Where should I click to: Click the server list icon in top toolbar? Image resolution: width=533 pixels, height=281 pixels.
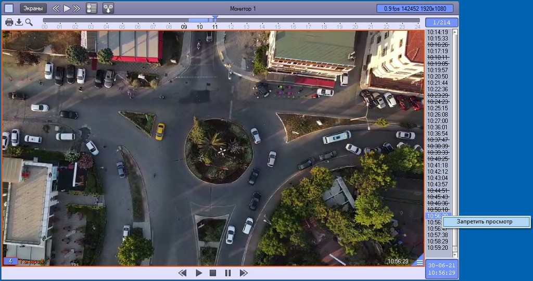(x=92, y=8)
